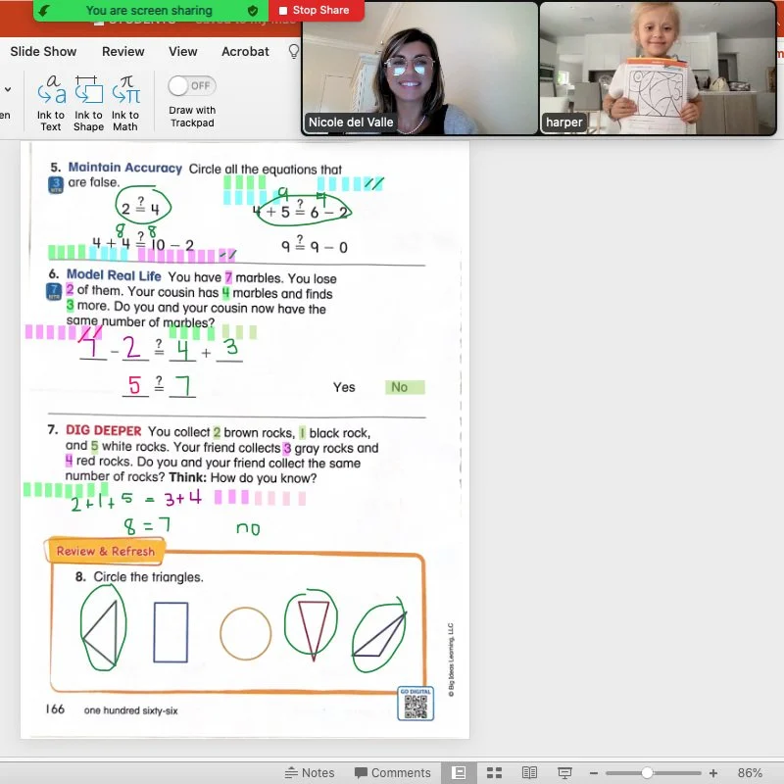The image size is (784, 784).
Task: Switch to the Review tab
Action: tap(123, 52)
